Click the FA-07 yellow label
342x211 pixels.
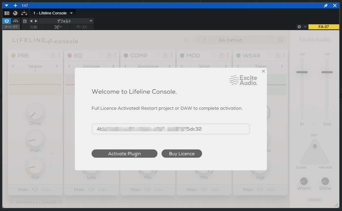point(324,27)
